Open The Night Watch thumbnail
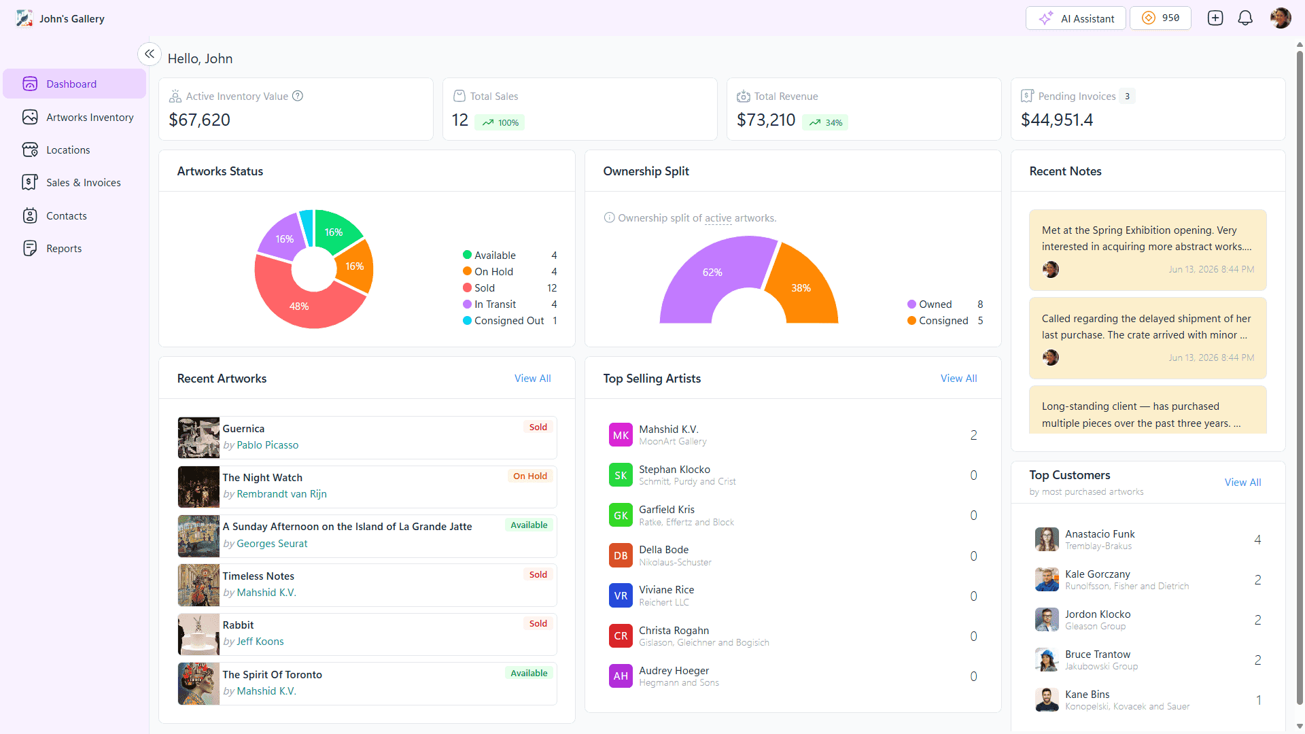Screen dimensions: 1305x734 198,487
